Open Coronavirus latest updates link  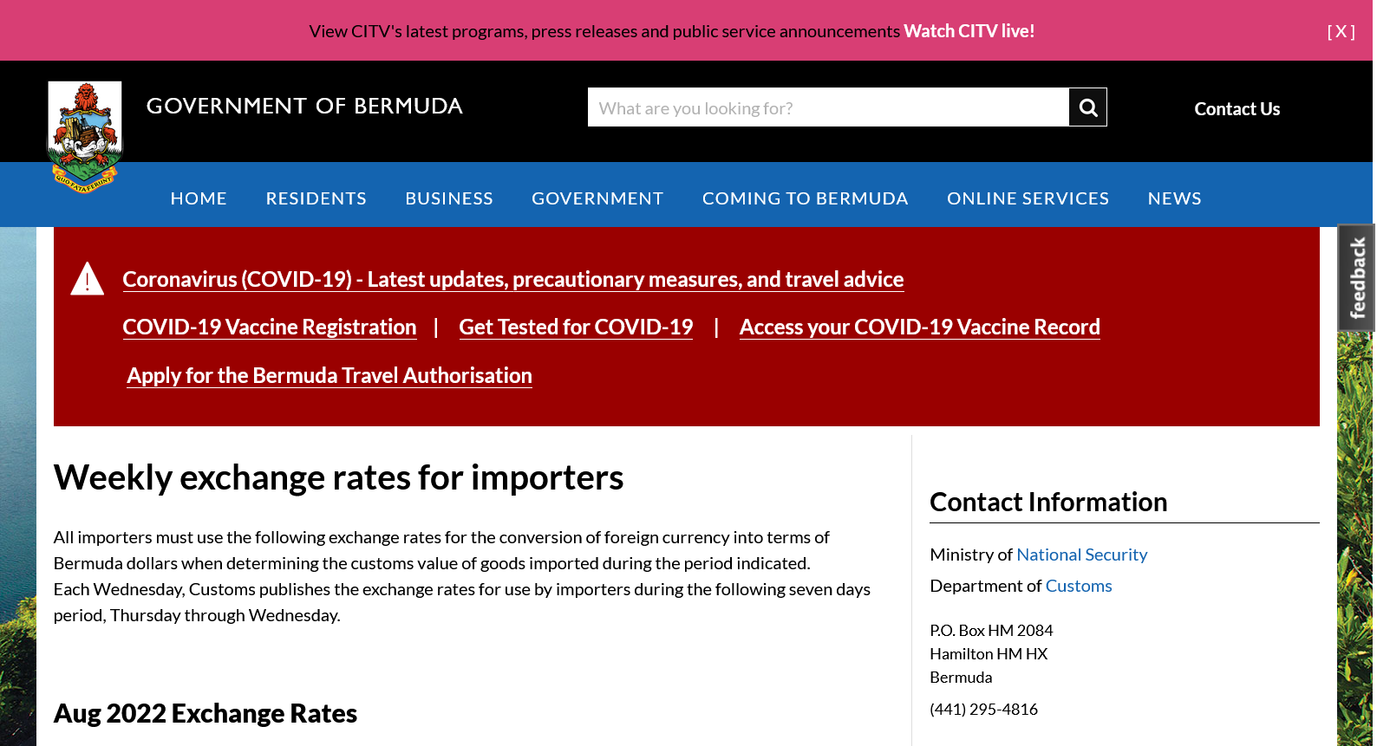[512, 279]
